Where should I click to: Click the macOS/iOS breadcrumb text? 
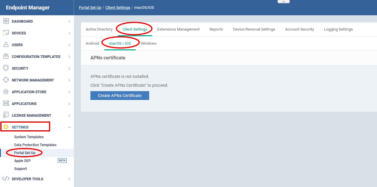point(144,8)
